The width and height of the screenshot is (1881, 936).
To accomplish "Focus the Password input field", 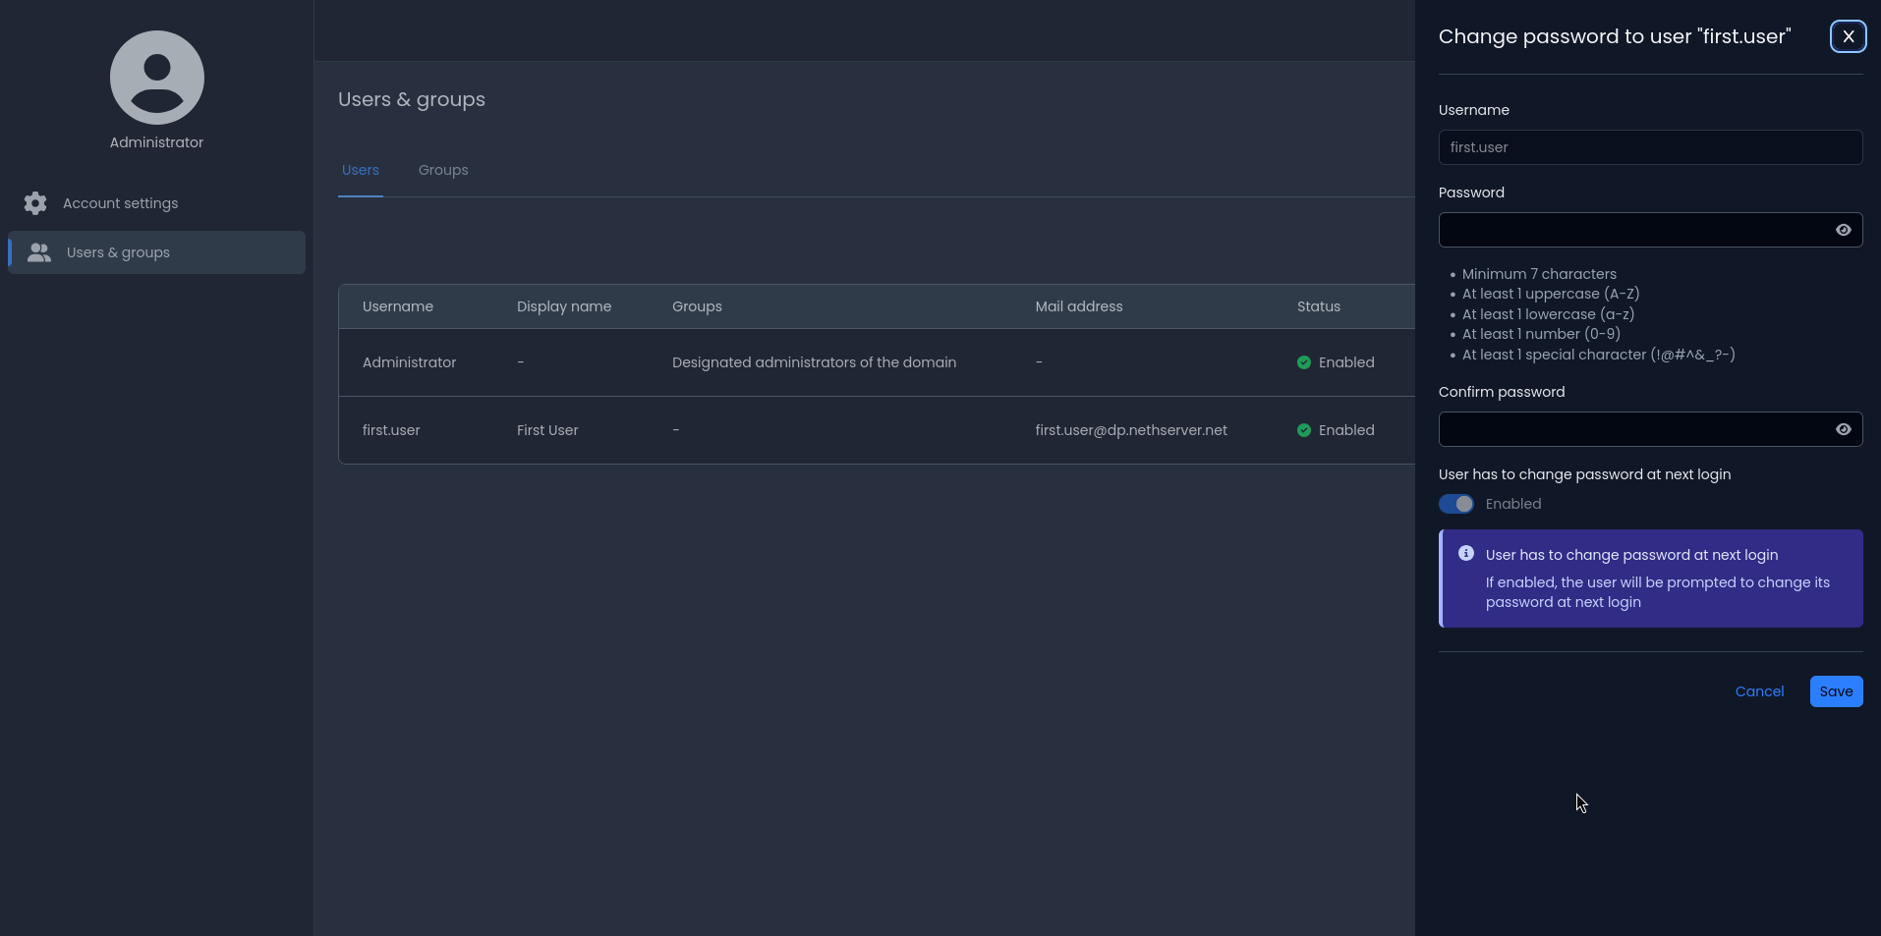I will [x=1631, y=230].
